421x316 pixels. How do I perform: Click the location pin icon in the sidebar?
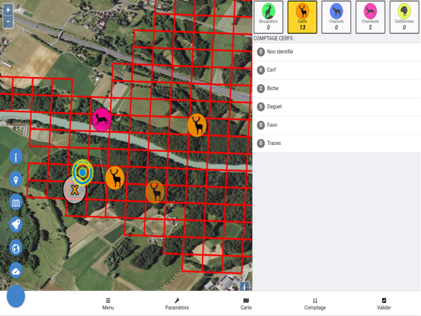[16, 179]
